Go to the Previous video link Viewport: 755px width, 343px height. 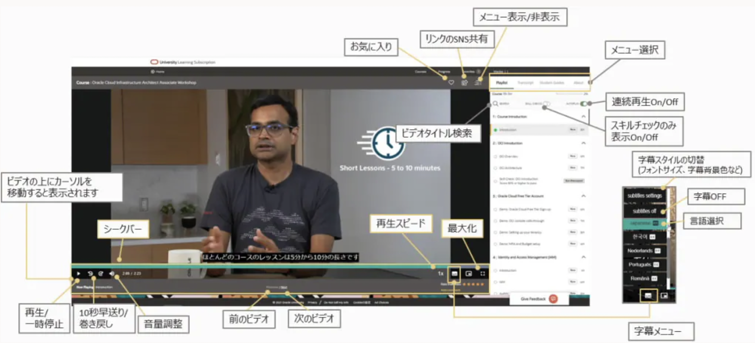tap(272, 287)
